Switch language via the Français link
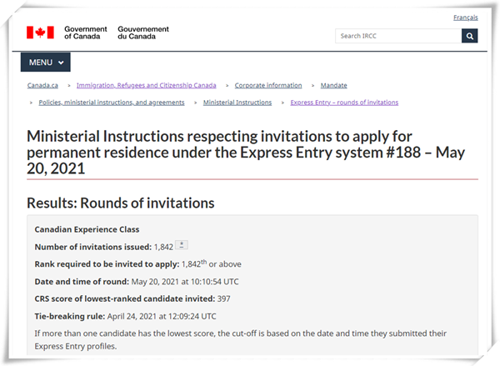Image resolution: width=500 pixels, height=366 pixels. (x=466, y=18)
